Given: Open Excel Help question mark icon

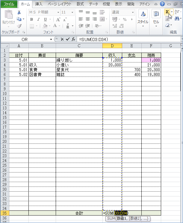Looking at the screenshot, I should (x=162, y=4).
